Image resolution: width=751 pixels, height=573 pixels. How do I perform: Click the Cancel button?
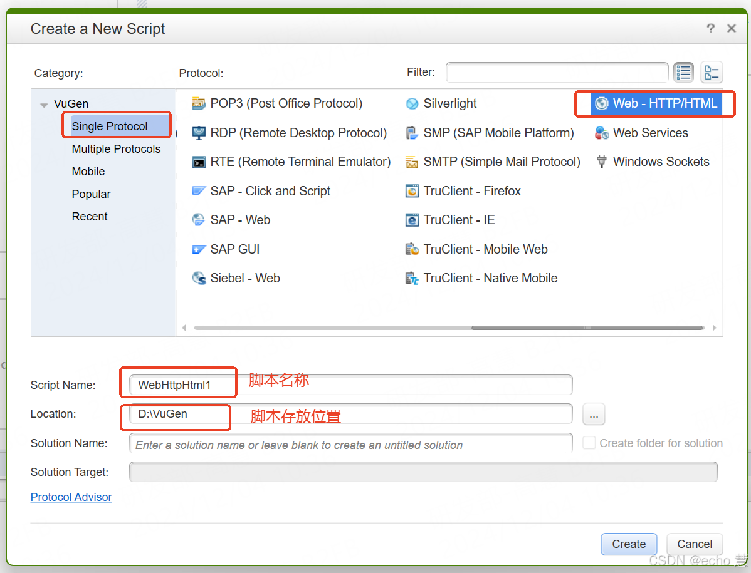pyautogui.click(x=695, y=544)
